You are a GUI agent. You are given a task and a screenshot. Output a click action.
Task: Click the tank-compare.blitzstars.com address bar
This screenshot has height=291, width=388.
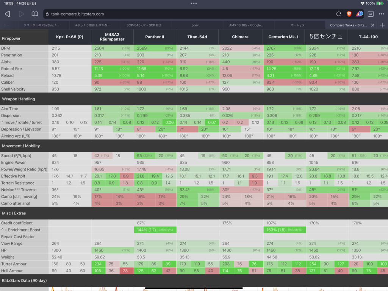[189, 14]
